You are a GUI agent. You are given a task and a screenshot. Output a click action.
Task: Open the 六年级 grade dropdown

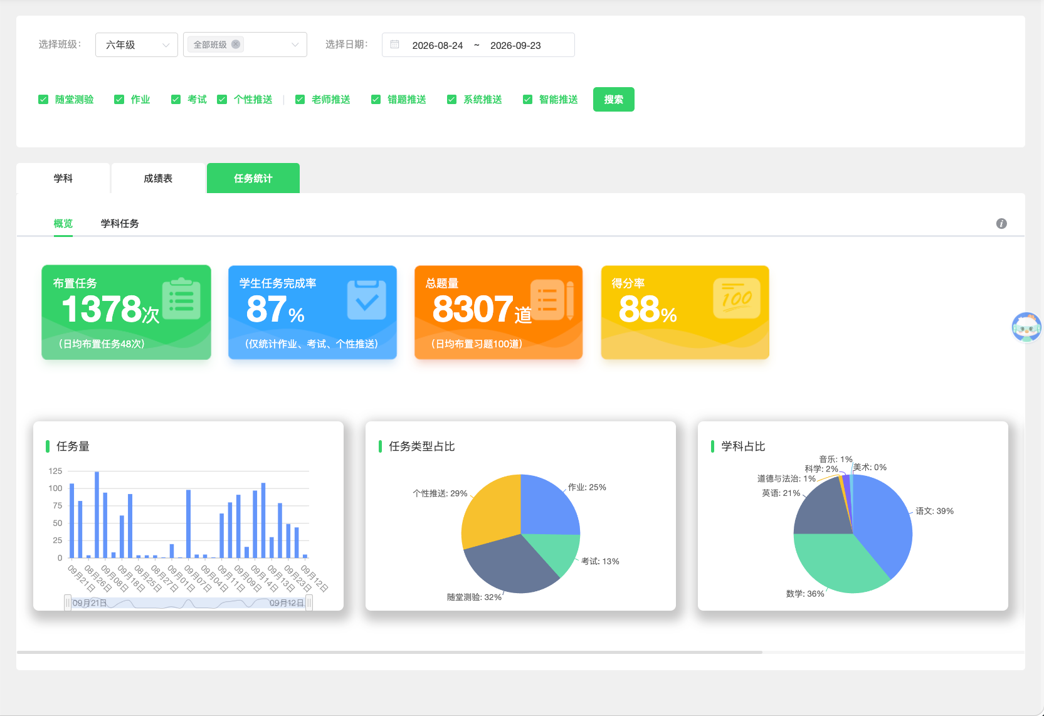[137, 45]
